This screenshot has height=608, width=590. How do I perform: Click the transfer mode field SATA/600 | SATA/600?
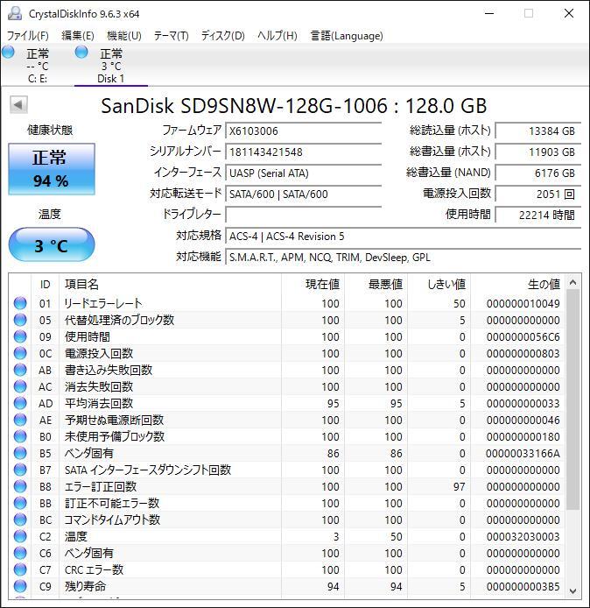(x=304, y=194)
